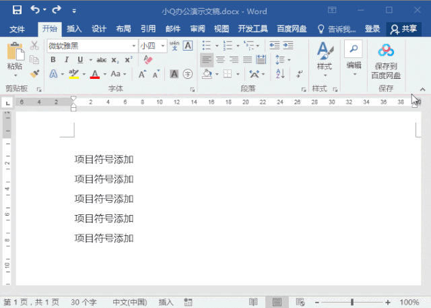Justify the paragraph text
The width and height of the screenshot is (431, 308).
coord(247,60)
